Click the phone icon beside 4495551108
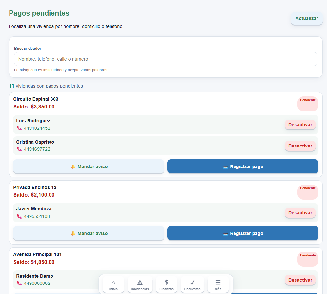Image resolution: width=327 pixels, height=294 pixels. 19,216
